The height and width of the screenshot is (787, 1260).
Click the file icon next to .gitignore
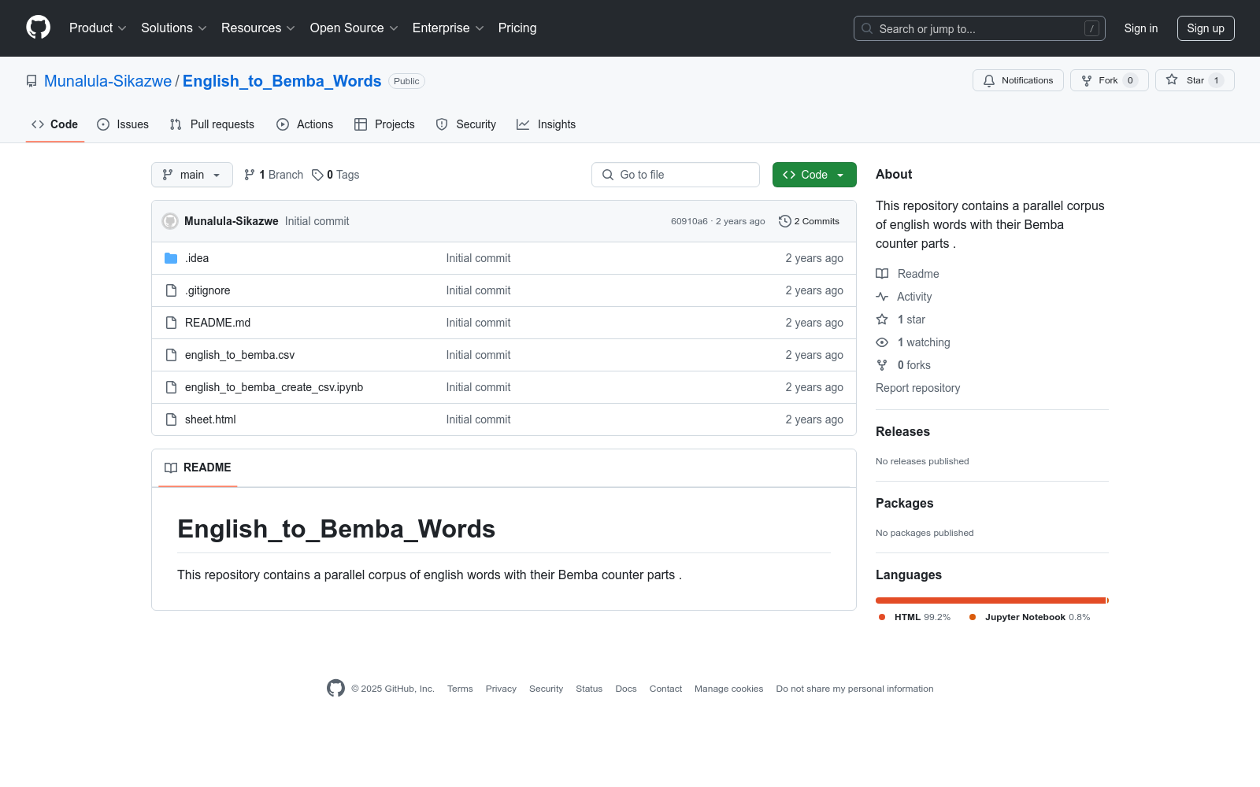point(171,290)
